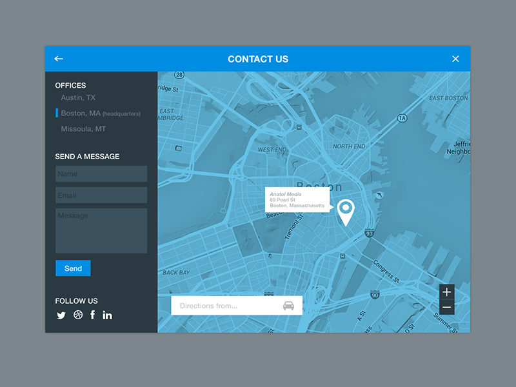Zoom in with the plus button

coord(447,292)
